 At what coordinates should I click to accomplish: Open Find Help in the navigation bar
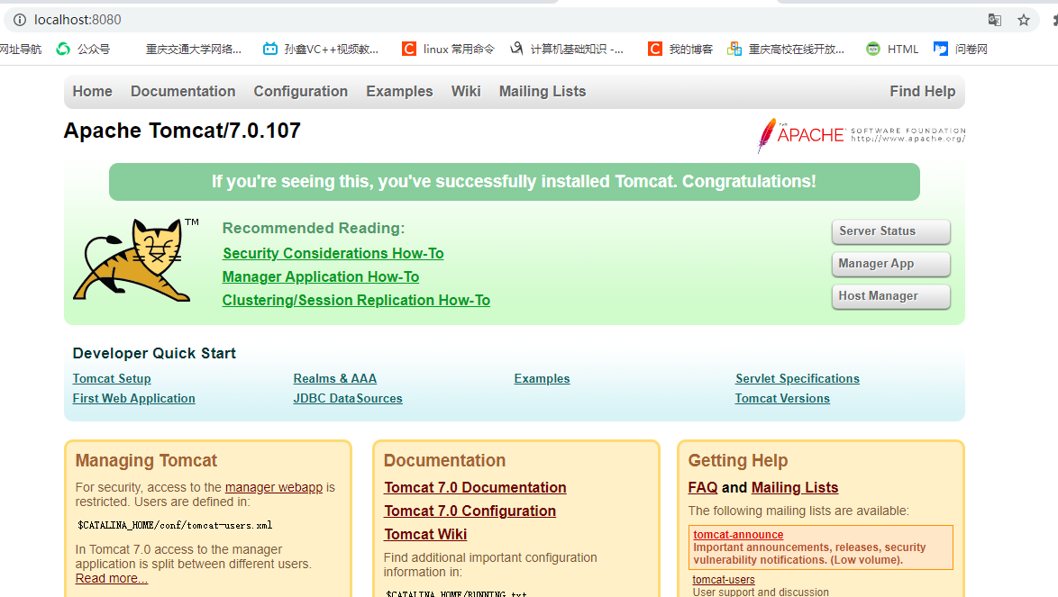923,91
